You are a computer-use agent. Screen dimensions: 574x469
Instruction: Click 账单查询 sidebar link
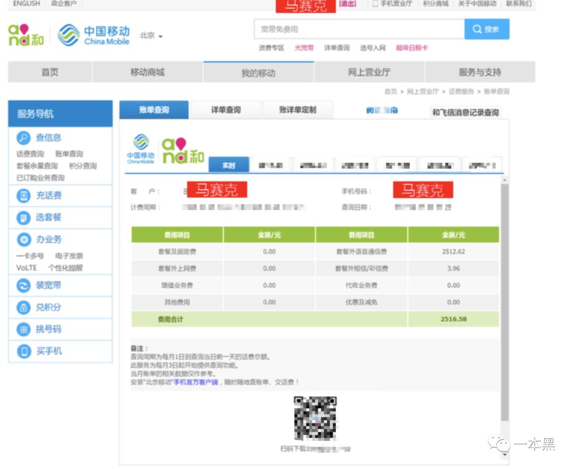click(69, 154)
